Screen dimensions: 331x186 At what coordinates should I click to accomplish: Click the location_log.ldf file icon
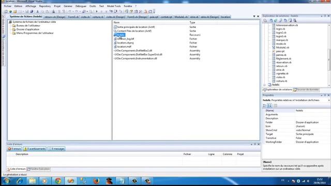[115, 39]
